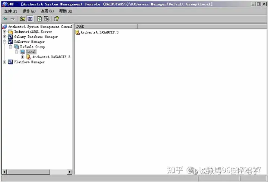Select Default Group tree label
The image size is (268, 182).
(x=32, y=47)
